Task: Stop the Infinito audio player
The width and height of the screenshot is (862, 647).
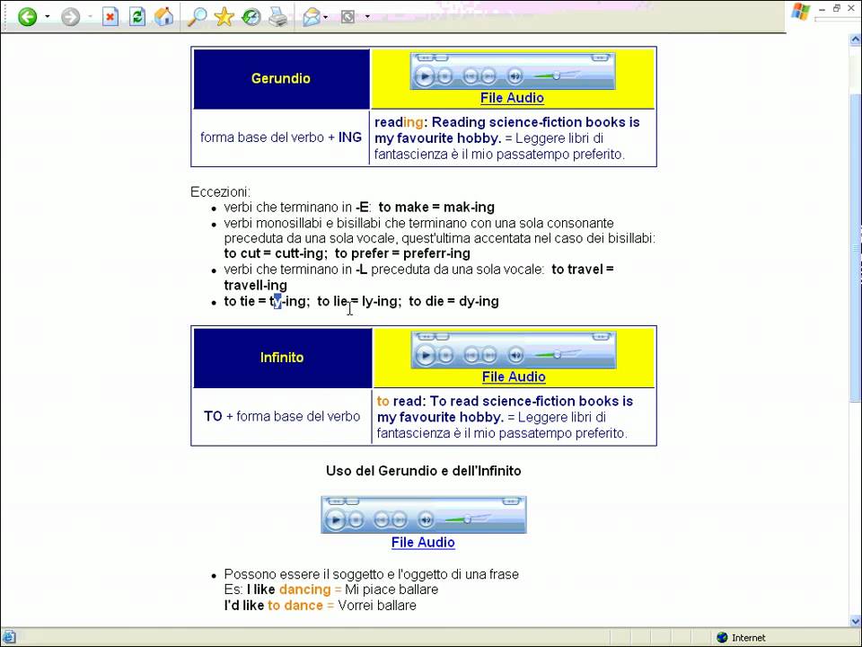Action: (446, 356)
